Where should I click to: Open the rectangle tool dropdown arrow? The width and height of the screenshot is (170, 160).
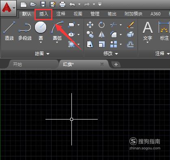pyautogui.click(x=79, y=25)
